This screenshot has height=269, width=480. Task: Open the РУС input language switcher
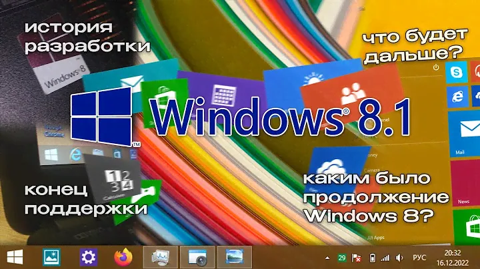(420, 257)
